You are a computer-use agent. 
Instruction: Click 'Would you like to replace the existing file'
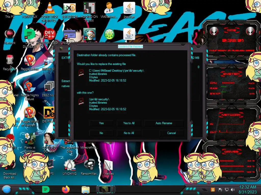tap(101, 64)
